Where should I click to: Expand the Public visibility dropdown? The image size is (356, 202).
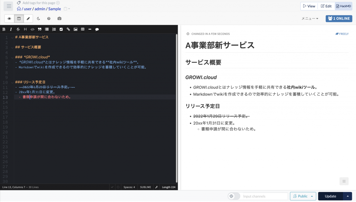311,196
